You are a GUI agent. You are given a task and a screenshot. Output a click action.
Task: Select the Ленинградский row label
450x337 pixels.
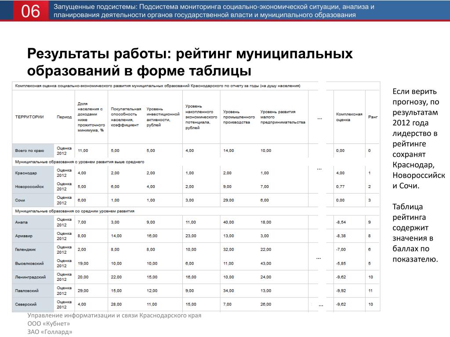coord(30,277)
